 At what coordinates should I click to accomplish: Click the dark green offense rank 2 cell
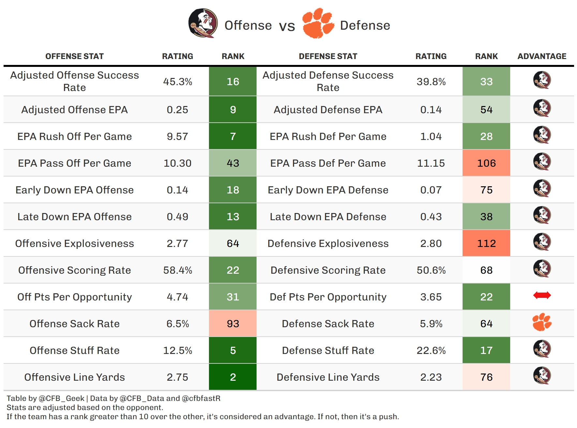coord(233,377)
